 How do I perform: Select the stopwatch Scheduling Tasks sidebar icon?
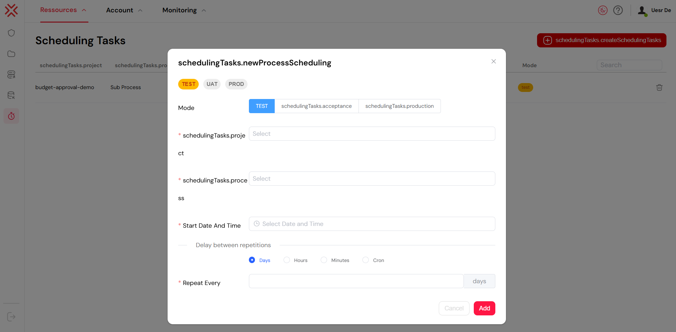[11, 116]
